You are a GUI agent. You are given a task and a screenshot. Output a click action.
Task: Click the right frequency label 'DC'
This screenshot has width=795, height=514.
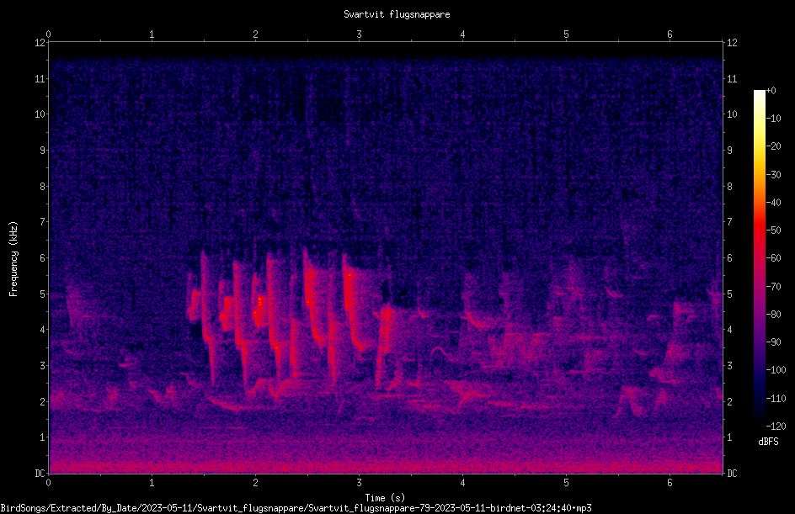click(x=732, y=474)
